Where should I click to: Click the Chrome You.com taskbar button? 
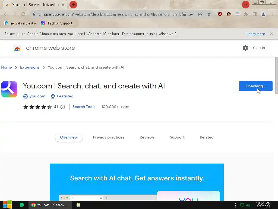click(50, 205)
